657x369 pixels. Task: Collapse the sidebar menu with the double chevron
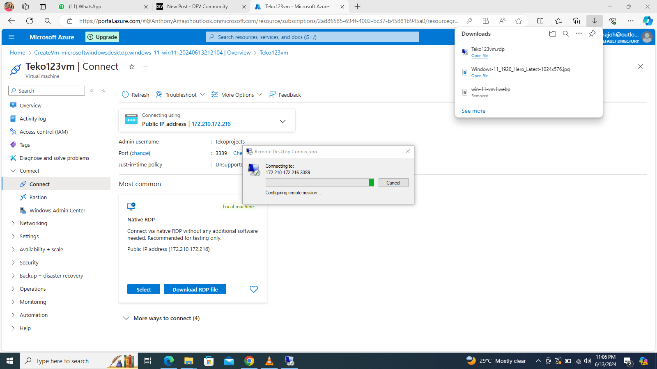(104, 91)
